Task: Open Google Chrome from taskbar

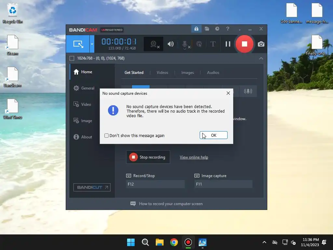Action: (174, 242)
